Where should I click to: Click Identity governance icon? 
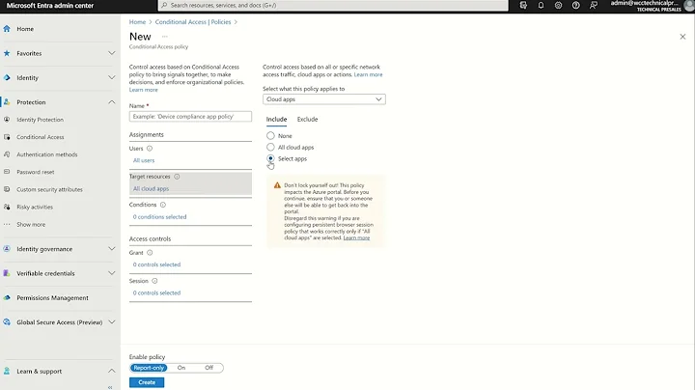click(7, 249)
